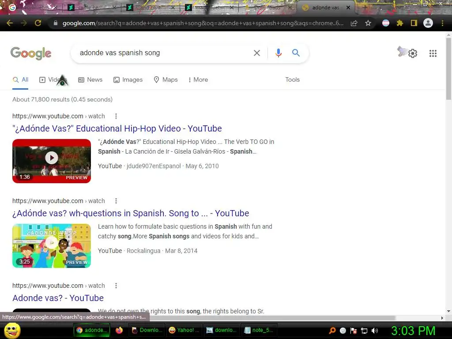Screen dimensions: 452x339
Task: Click the address bar URL
Action: point(203,23)
